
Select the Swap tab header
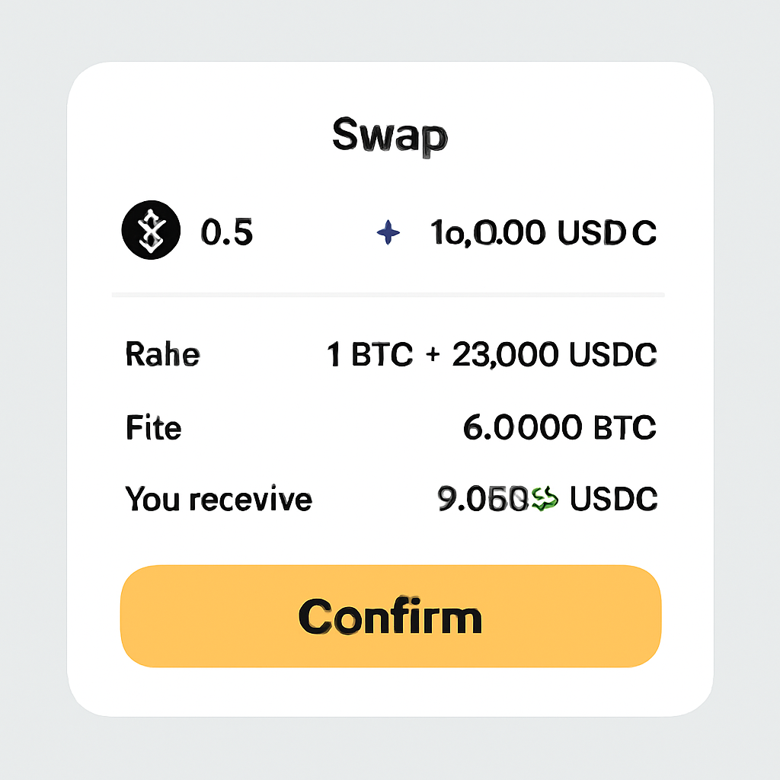coord(389,135)
